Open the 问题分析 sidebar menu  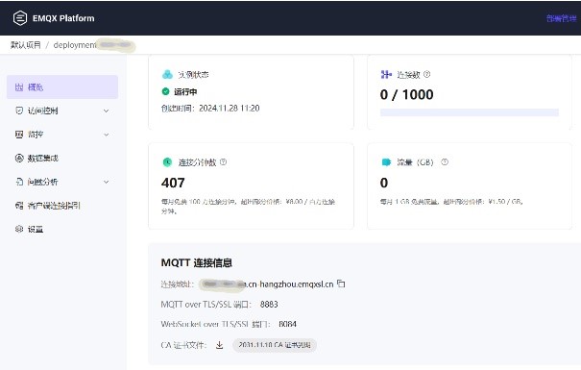coord(62,182)
